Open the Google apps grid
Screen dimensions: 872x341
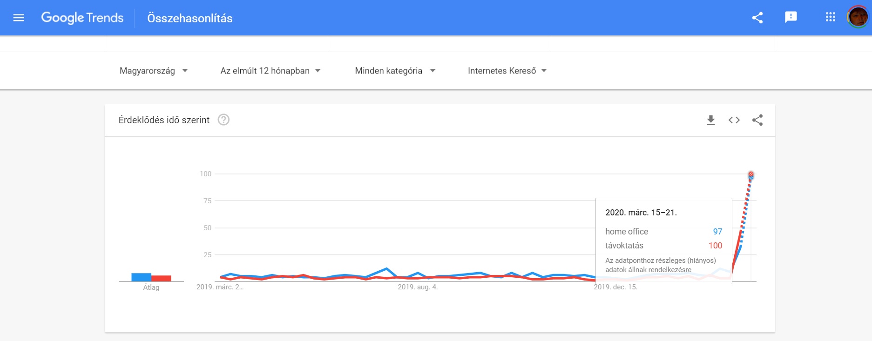[x=831, y=17]
